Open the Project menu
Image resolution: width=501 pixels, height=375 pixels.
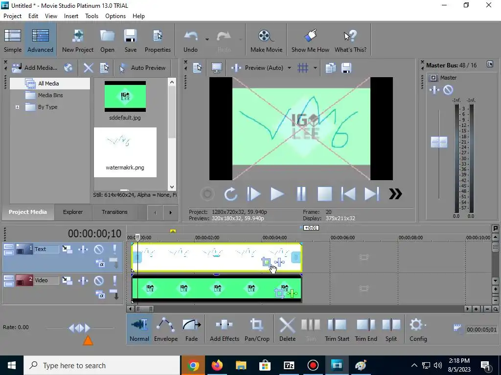coord(12,16)
